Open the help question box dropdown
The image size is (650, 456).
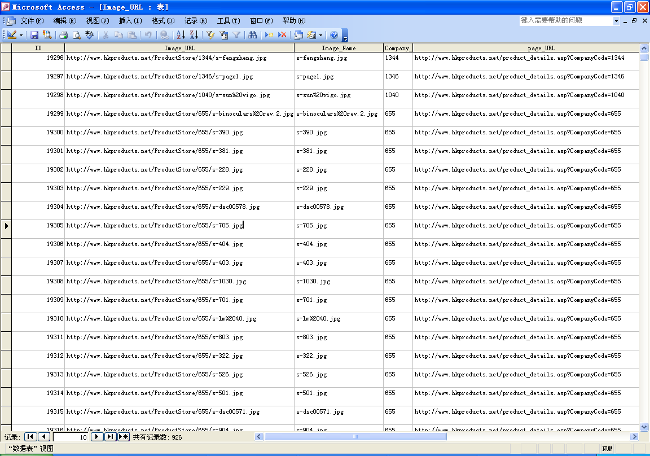click(616, 21)
